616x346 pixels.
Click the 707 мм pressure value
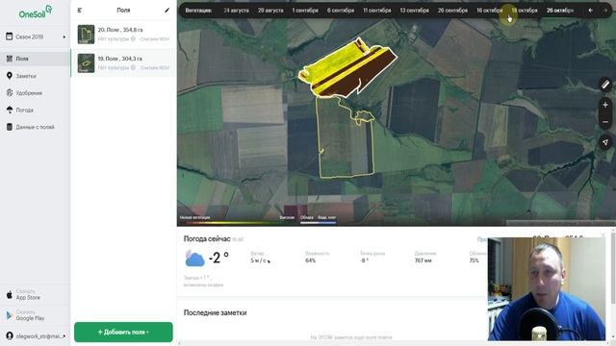[x=423, y=260]
